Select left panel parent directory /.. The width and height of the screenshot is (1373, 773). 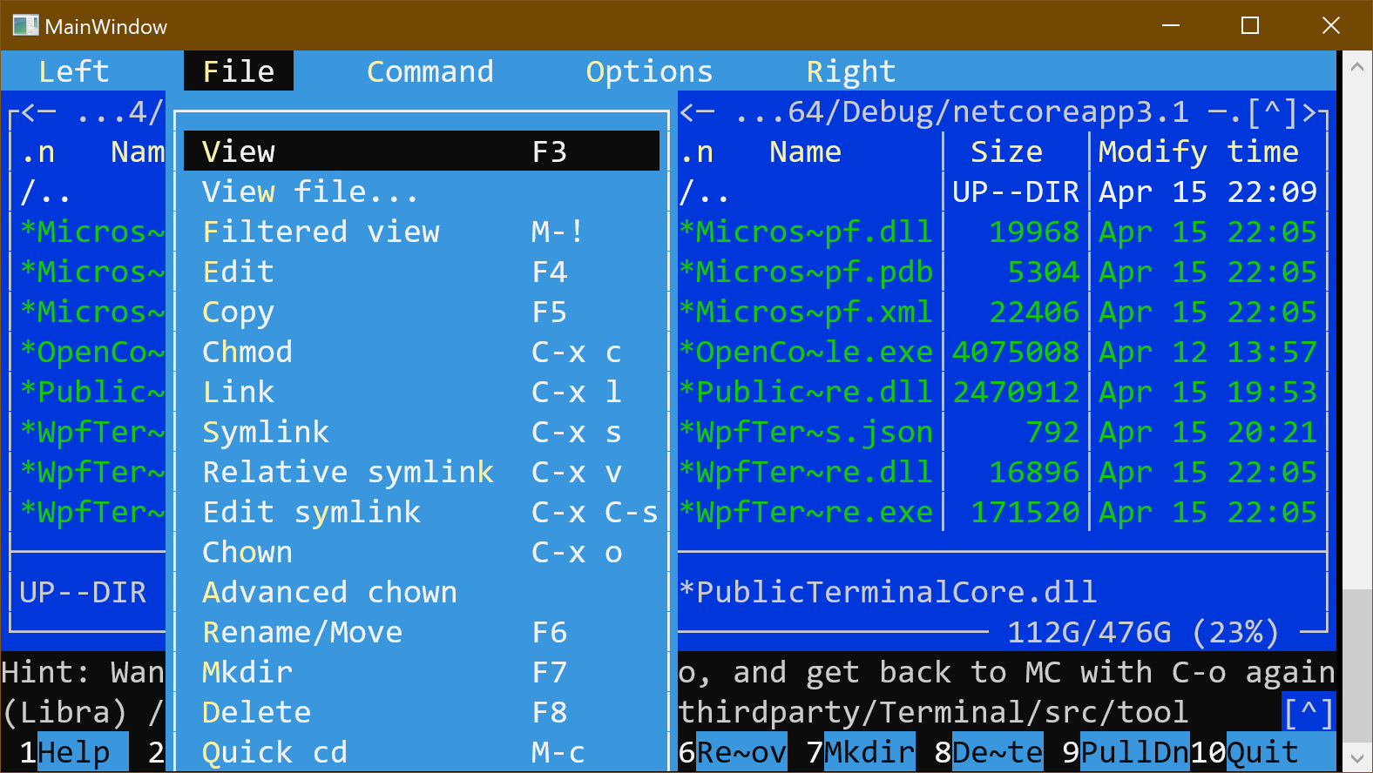pos(46,192)
